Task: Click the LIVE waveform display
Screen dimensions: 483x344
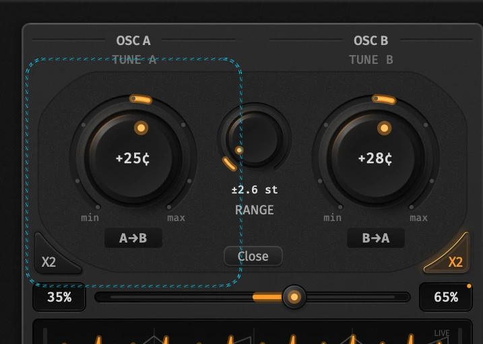Action: 253,333
